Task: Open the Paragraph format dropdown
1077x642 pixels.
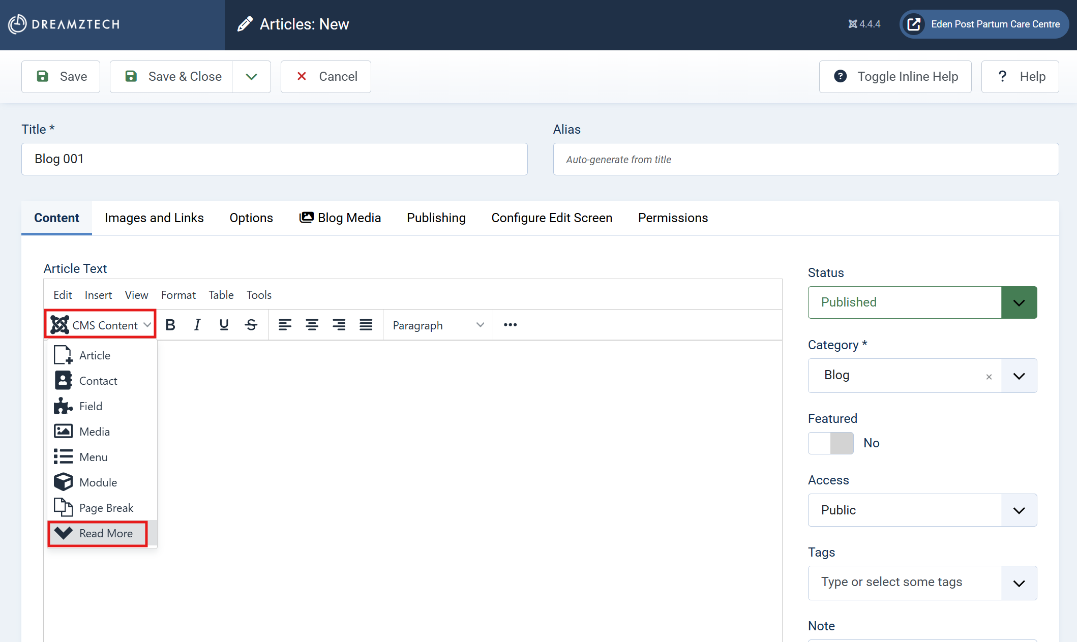Action: click(438, 325)
